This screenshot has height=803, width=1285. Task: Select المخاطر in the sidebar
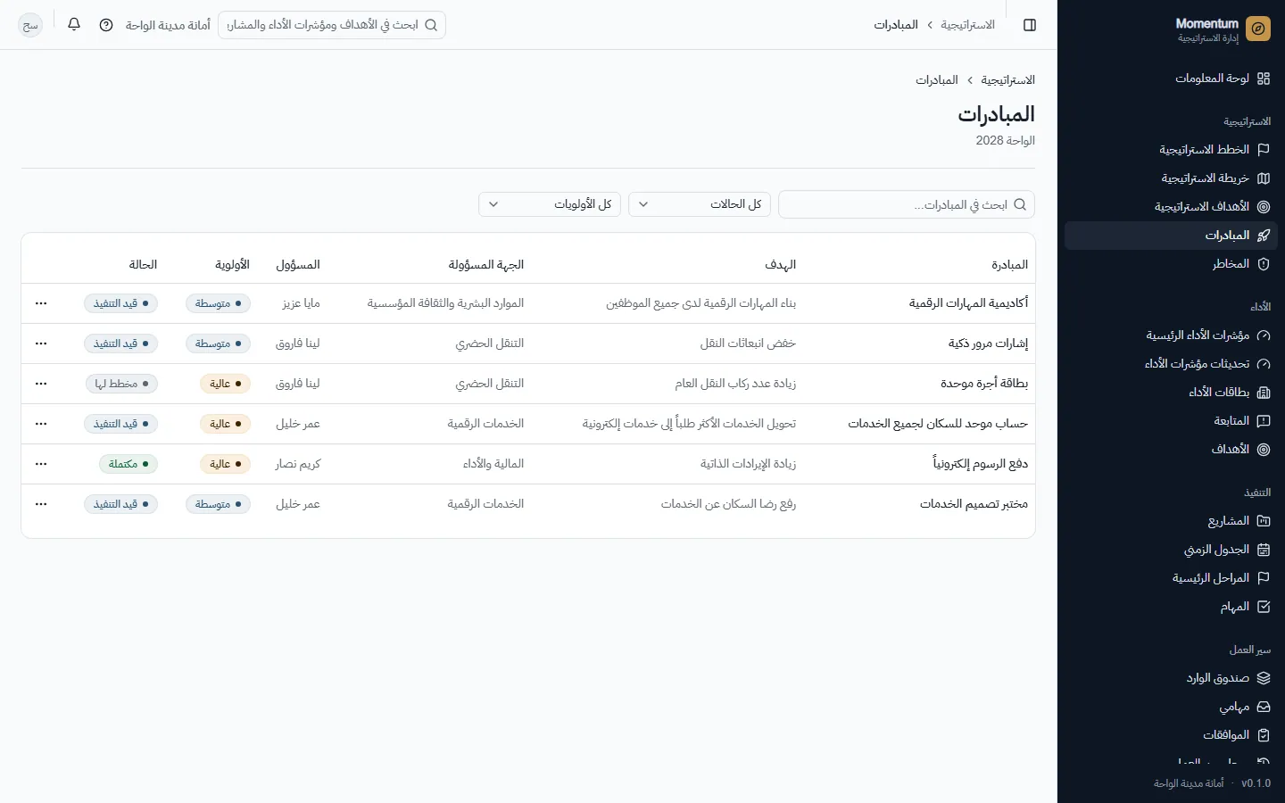(1171, 264)
